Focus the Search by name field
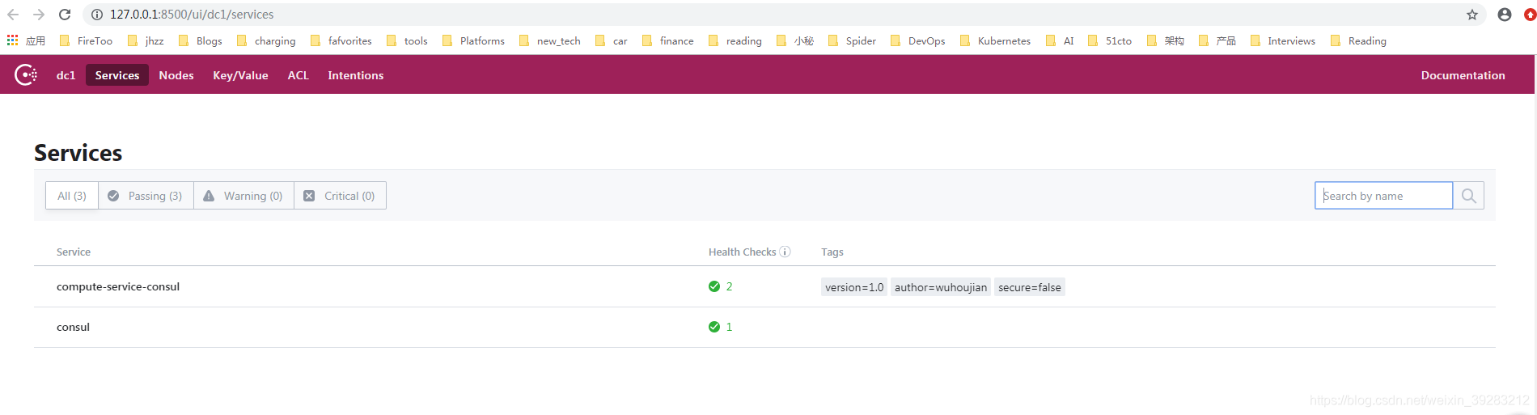Image resolution: width=1537 pixels, height=415 pixels. (x=1384, y=196)
